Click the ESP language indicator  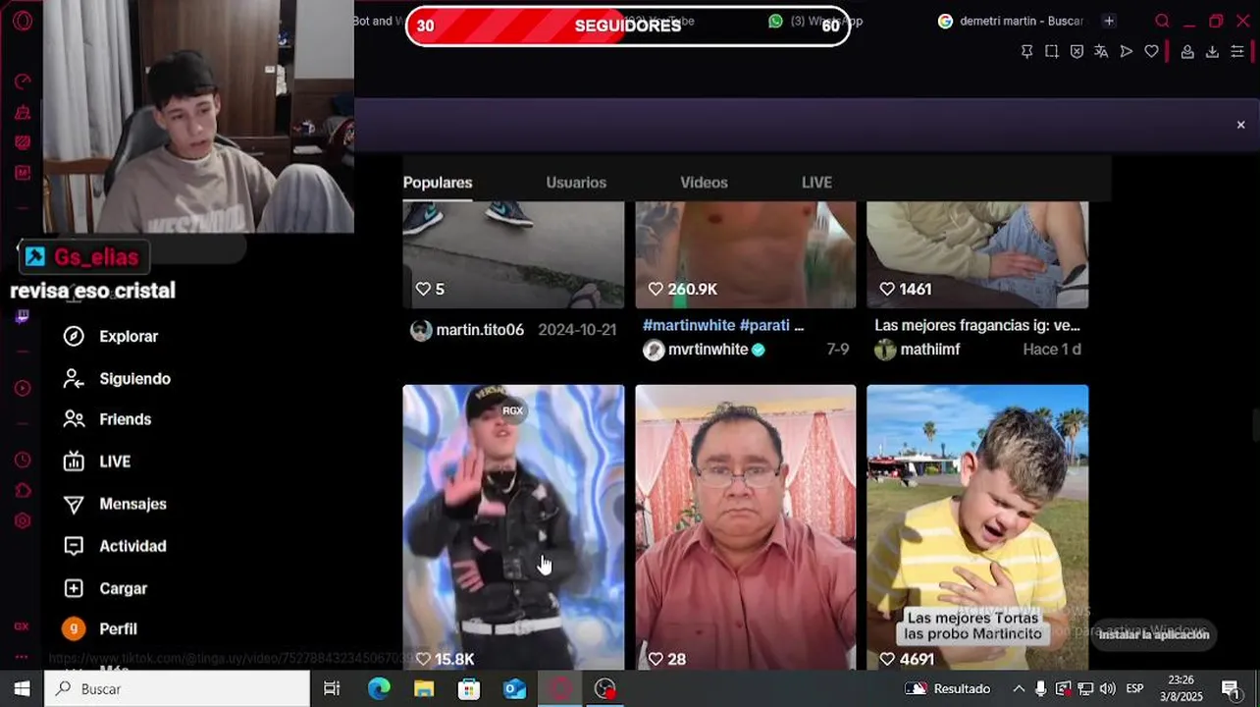pyautogui.click(x=1135, y=688)
